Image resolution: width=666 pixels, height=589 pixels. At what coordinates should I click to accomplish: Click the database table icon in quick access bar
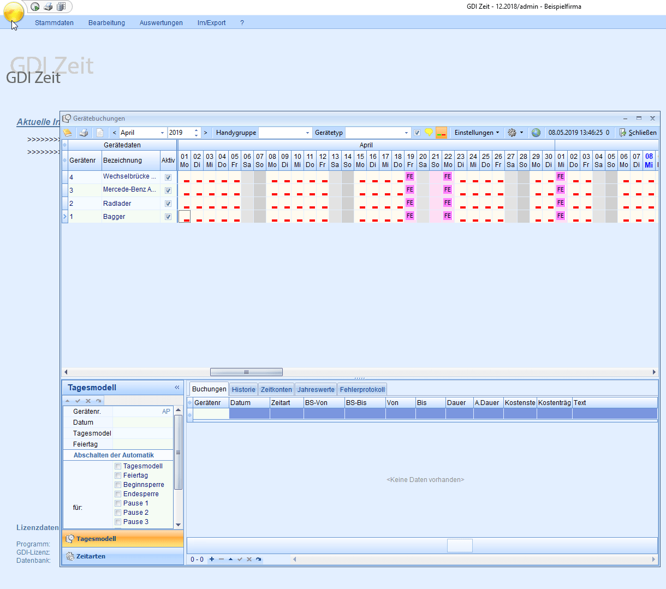tap(61, 7)
